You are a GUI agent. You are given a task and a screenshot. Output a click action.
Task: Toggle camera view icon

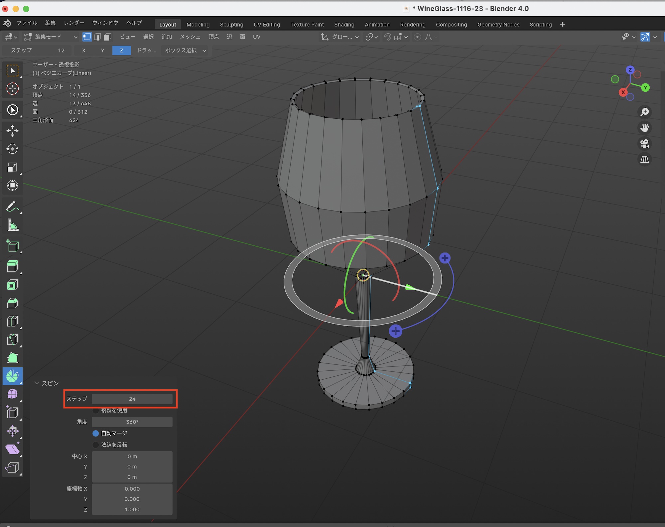coord(645,144)
